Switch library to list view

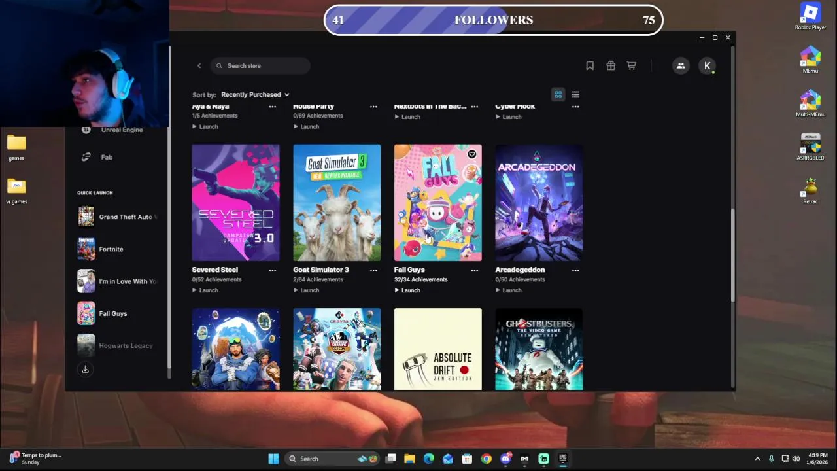pyautogui.click(x=575, y=94)
